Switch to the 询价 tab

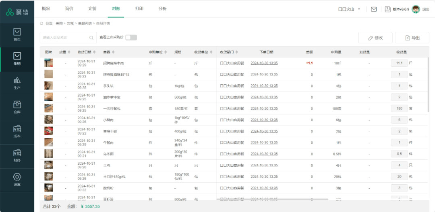[69, 9]
